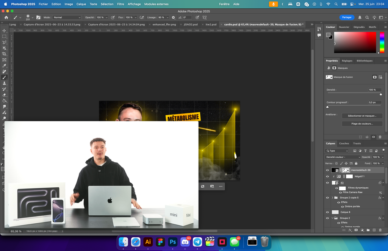
Task: Open the Filtre menu
Action: pyautogui.click(x=120, y=4)
